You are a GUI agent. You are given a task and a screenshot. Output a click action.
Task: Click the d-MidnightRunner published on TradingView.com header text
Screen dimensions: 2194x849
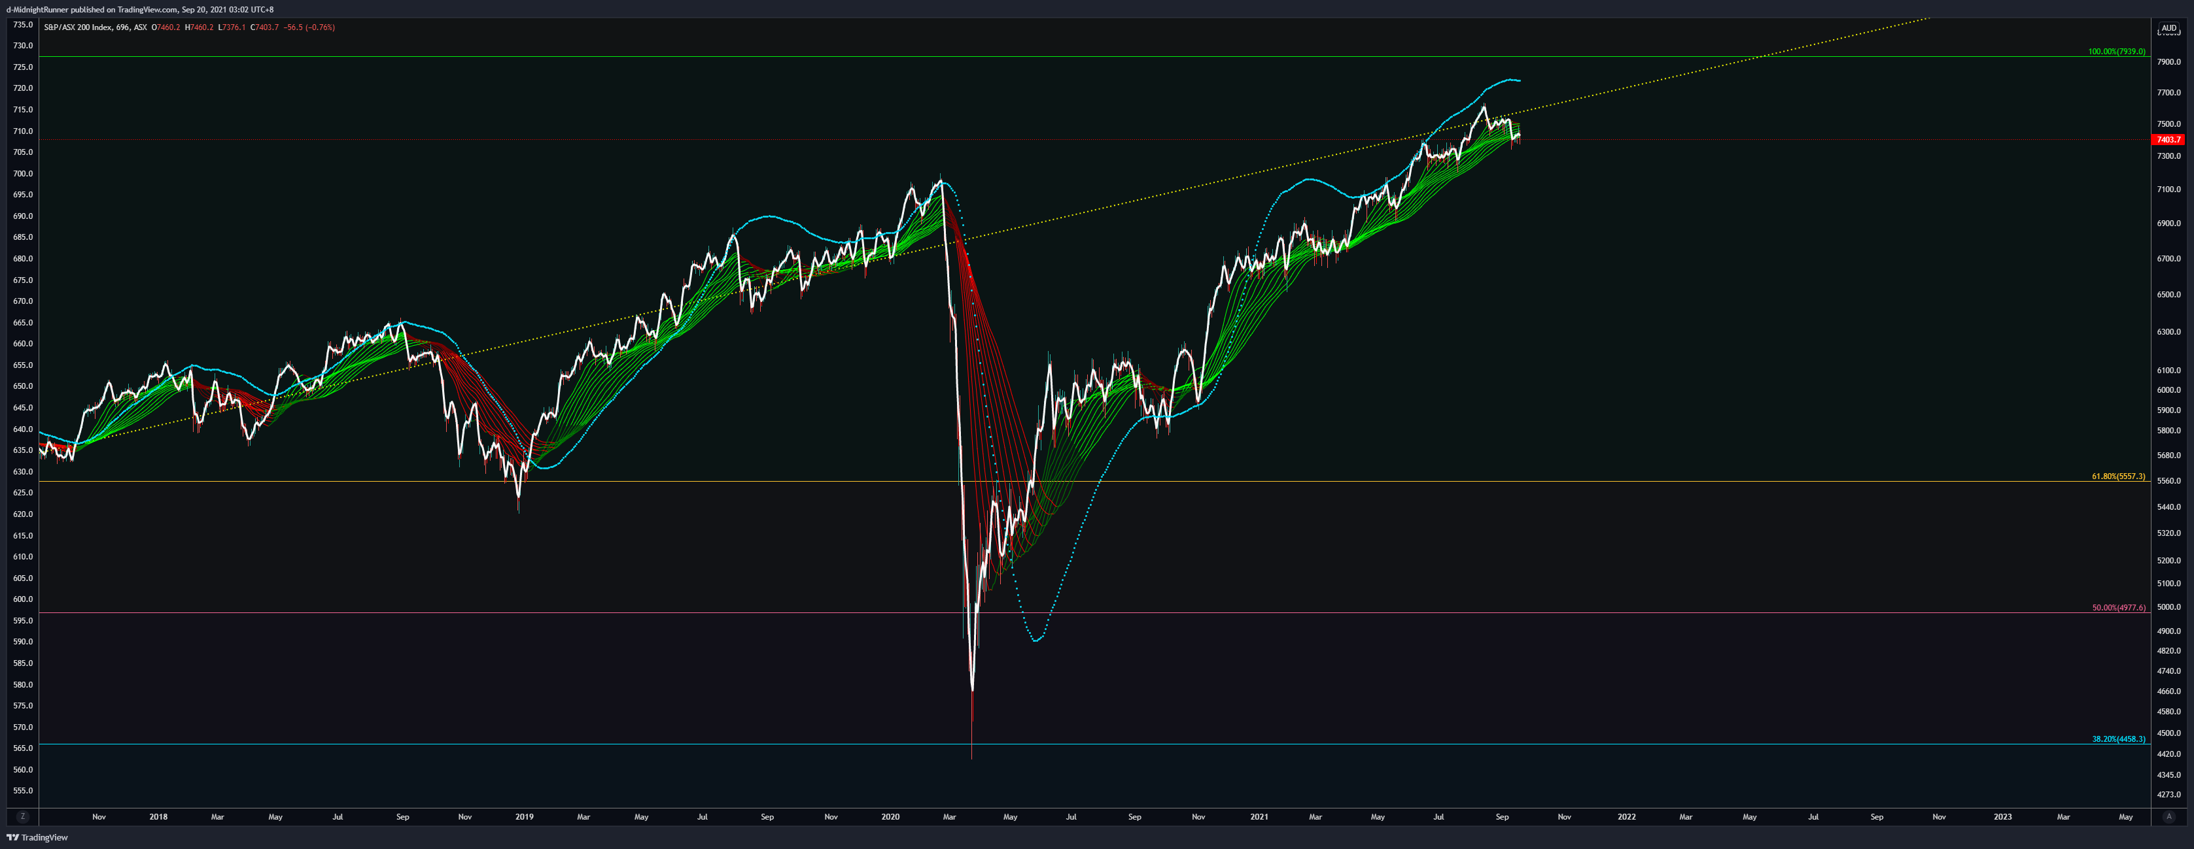(x=91, y=9)
